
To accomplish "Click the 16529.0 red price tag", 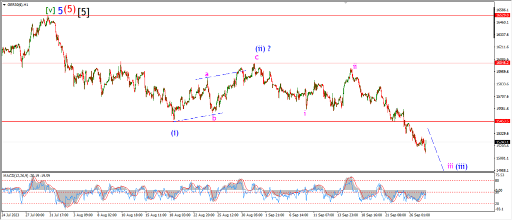I will click(x=501, y=15).
